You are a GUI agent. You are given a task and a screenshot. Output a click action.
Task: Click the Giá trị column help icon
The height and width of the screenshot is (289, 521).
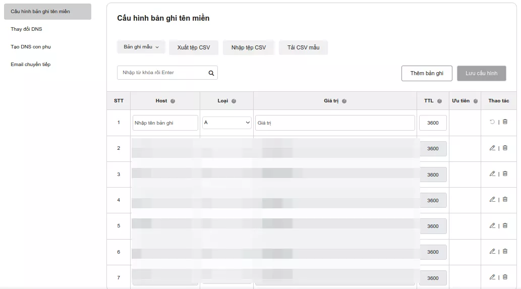tap(344, 101)
